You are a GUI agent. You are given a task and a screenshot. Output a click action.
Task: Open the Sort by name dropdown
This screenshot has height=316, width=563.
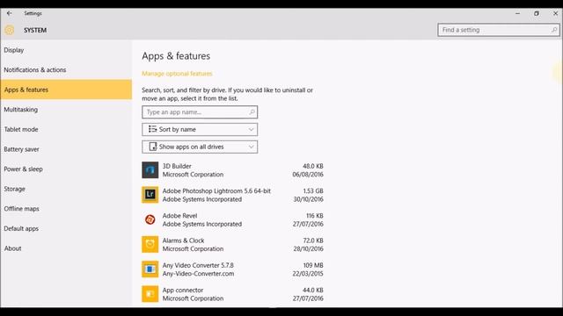tap(200, 129)
